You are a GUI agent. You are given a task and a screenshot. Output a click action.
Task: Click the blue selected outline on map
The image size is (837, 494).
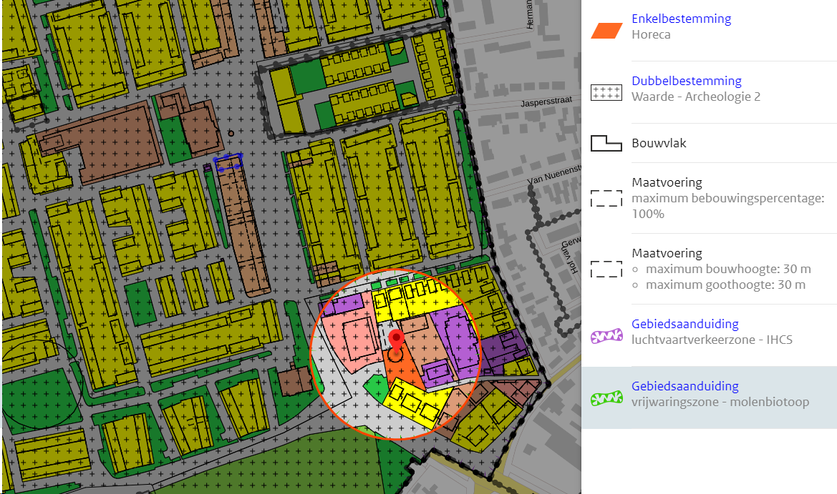tap(228, 162)
